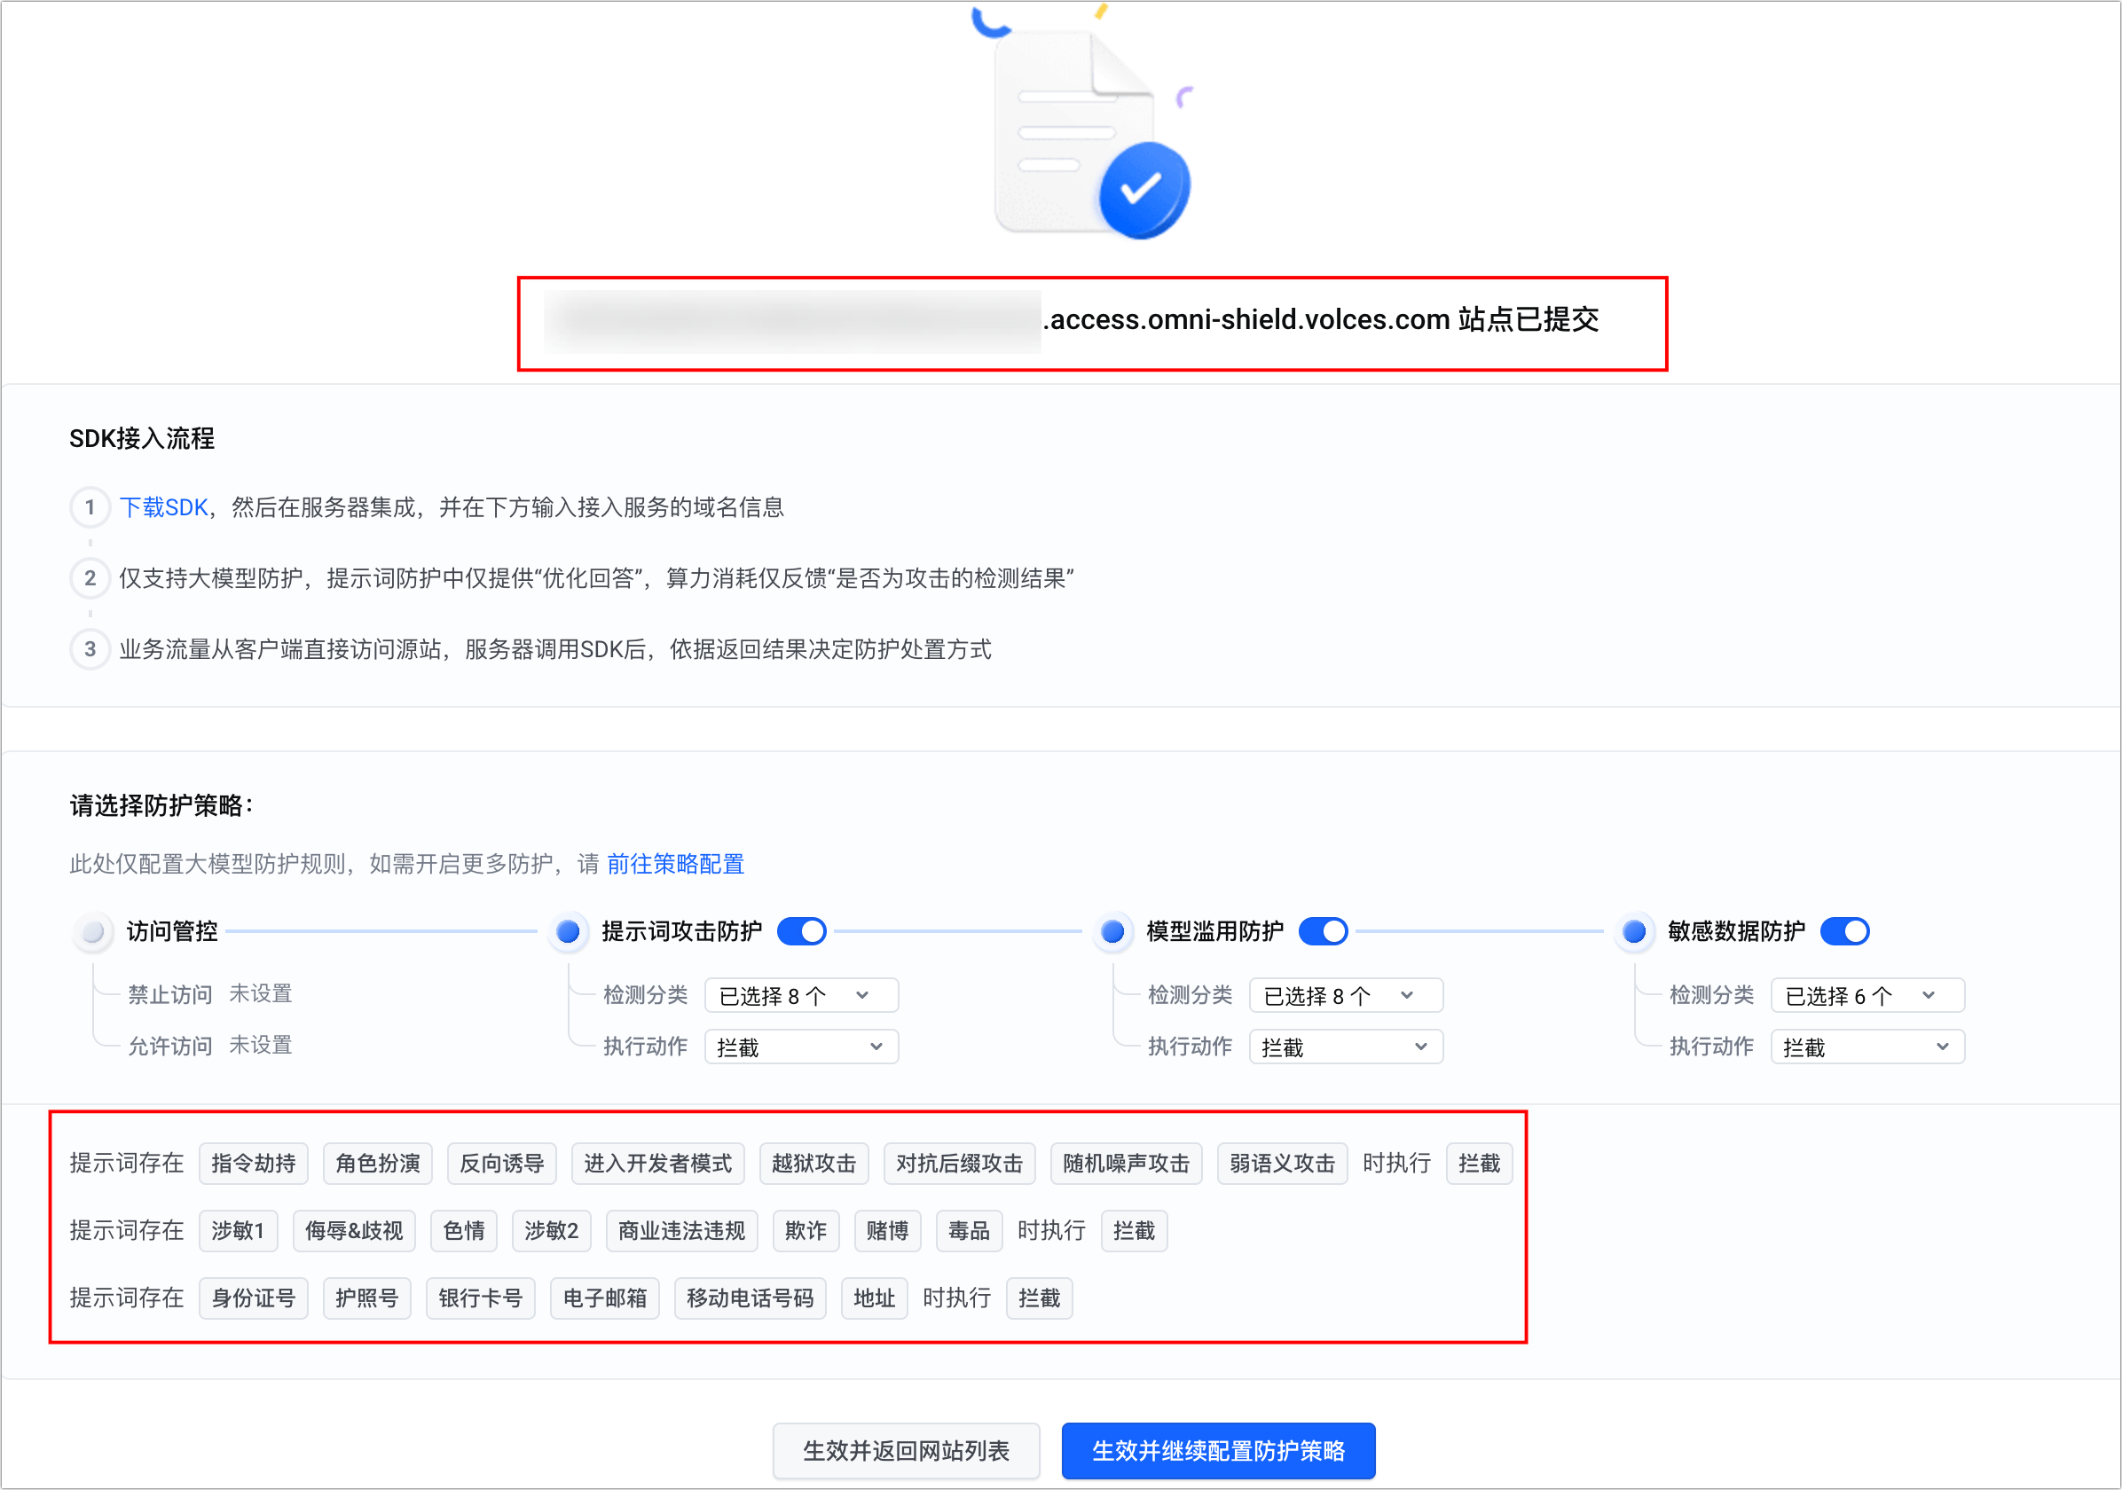
Task: Click the step 2 number circle
Action: (x=90, y=578)
